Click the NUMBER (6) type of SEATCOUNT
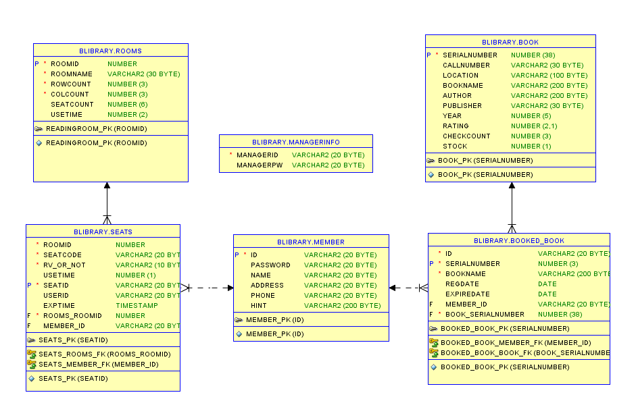636x399 pixels. [127, 105]
